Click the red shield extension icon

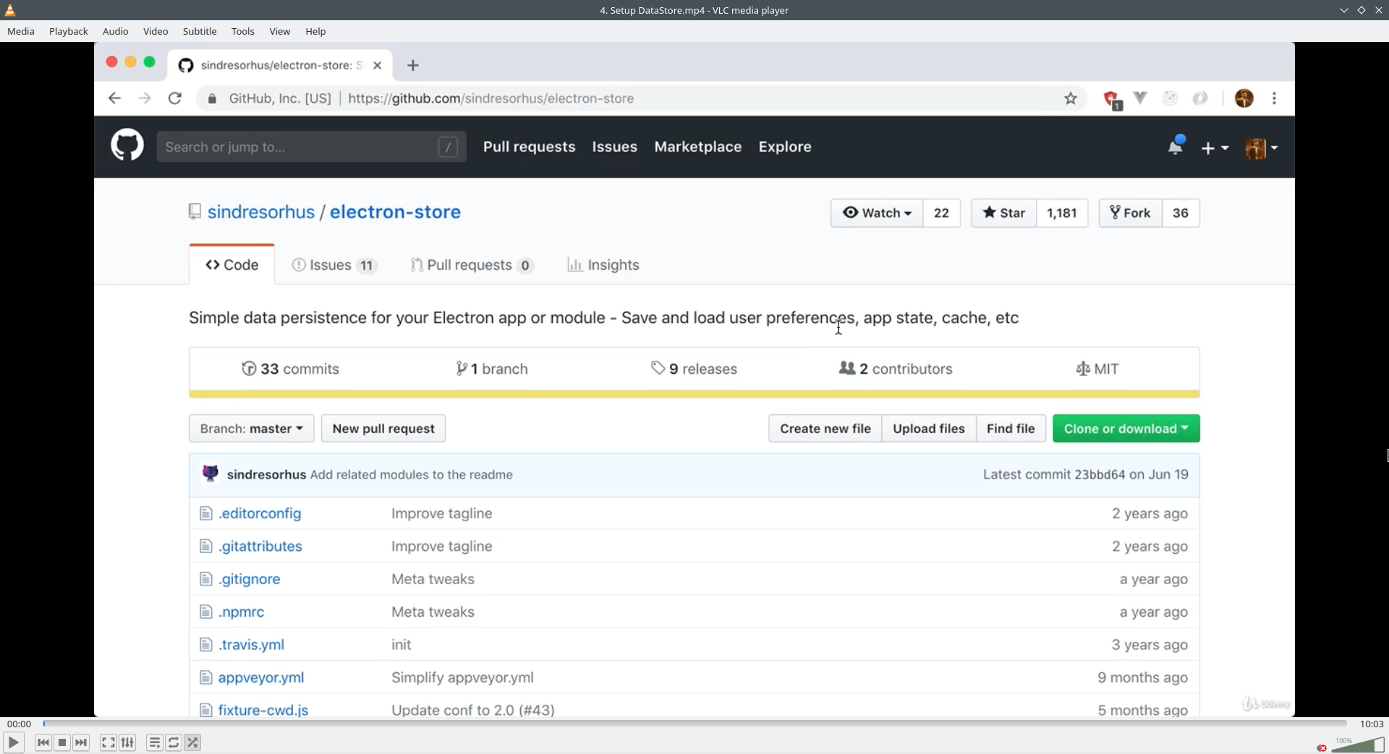pyautogui.click(x=1112, y=99)
